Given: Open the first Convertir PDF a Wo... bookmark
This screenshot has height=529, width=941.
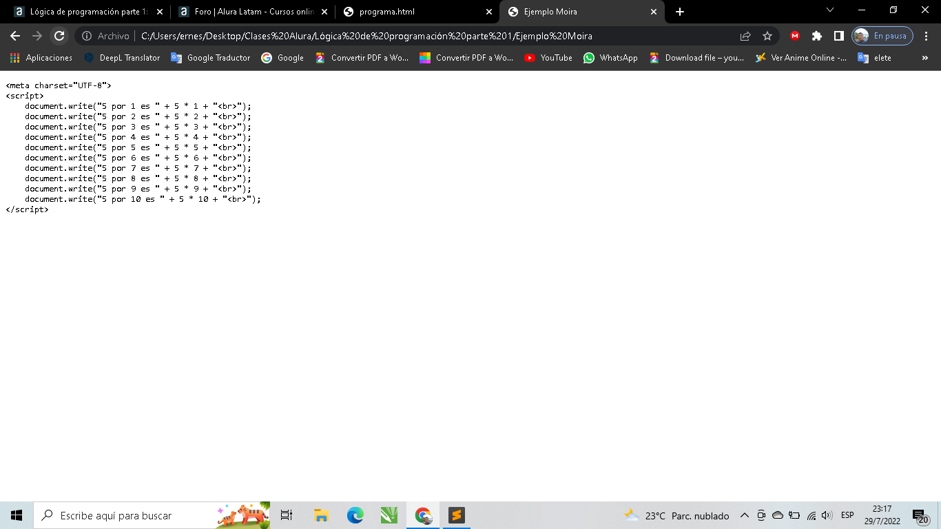Looking at the screenshot, I should point(362,58).
